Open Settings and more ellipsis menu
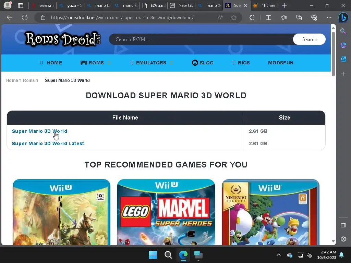 click(x=329, y=17)
